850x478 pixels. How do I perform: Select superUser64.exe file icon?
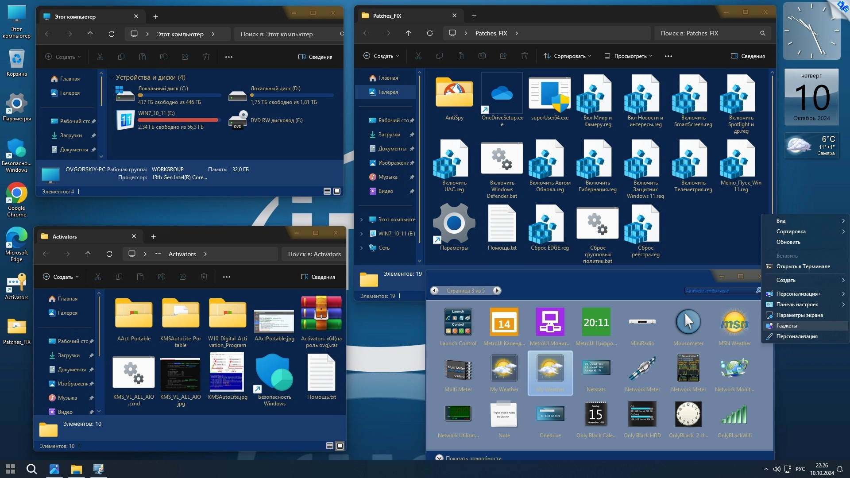[x=549, y=93]
